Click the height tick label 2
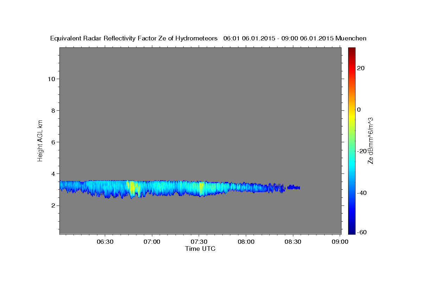 coord(53,205)
